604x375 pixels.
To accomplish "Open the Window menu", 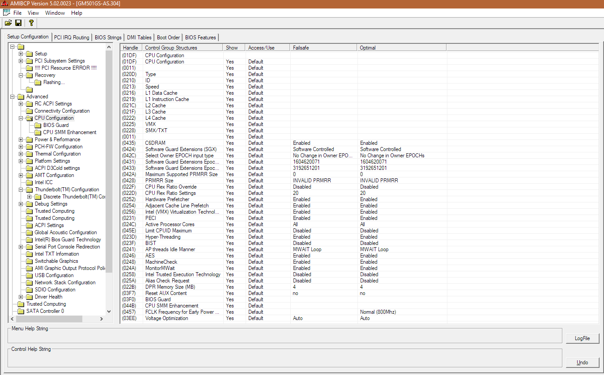I will click(x=55, y=13).
